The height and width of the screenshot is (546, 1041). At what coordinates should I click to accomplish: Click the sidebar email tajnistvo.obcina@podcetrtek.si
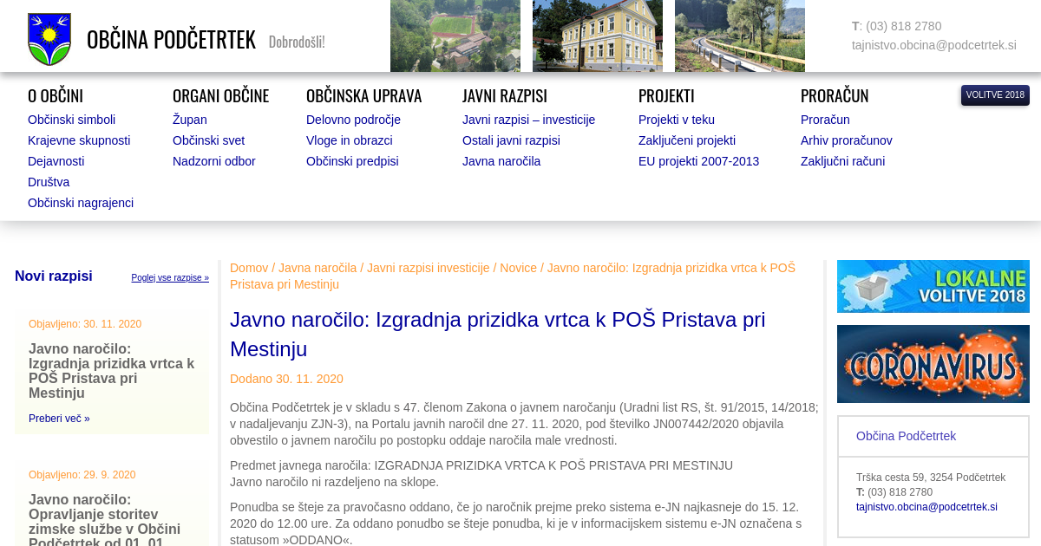click(926, 507)
